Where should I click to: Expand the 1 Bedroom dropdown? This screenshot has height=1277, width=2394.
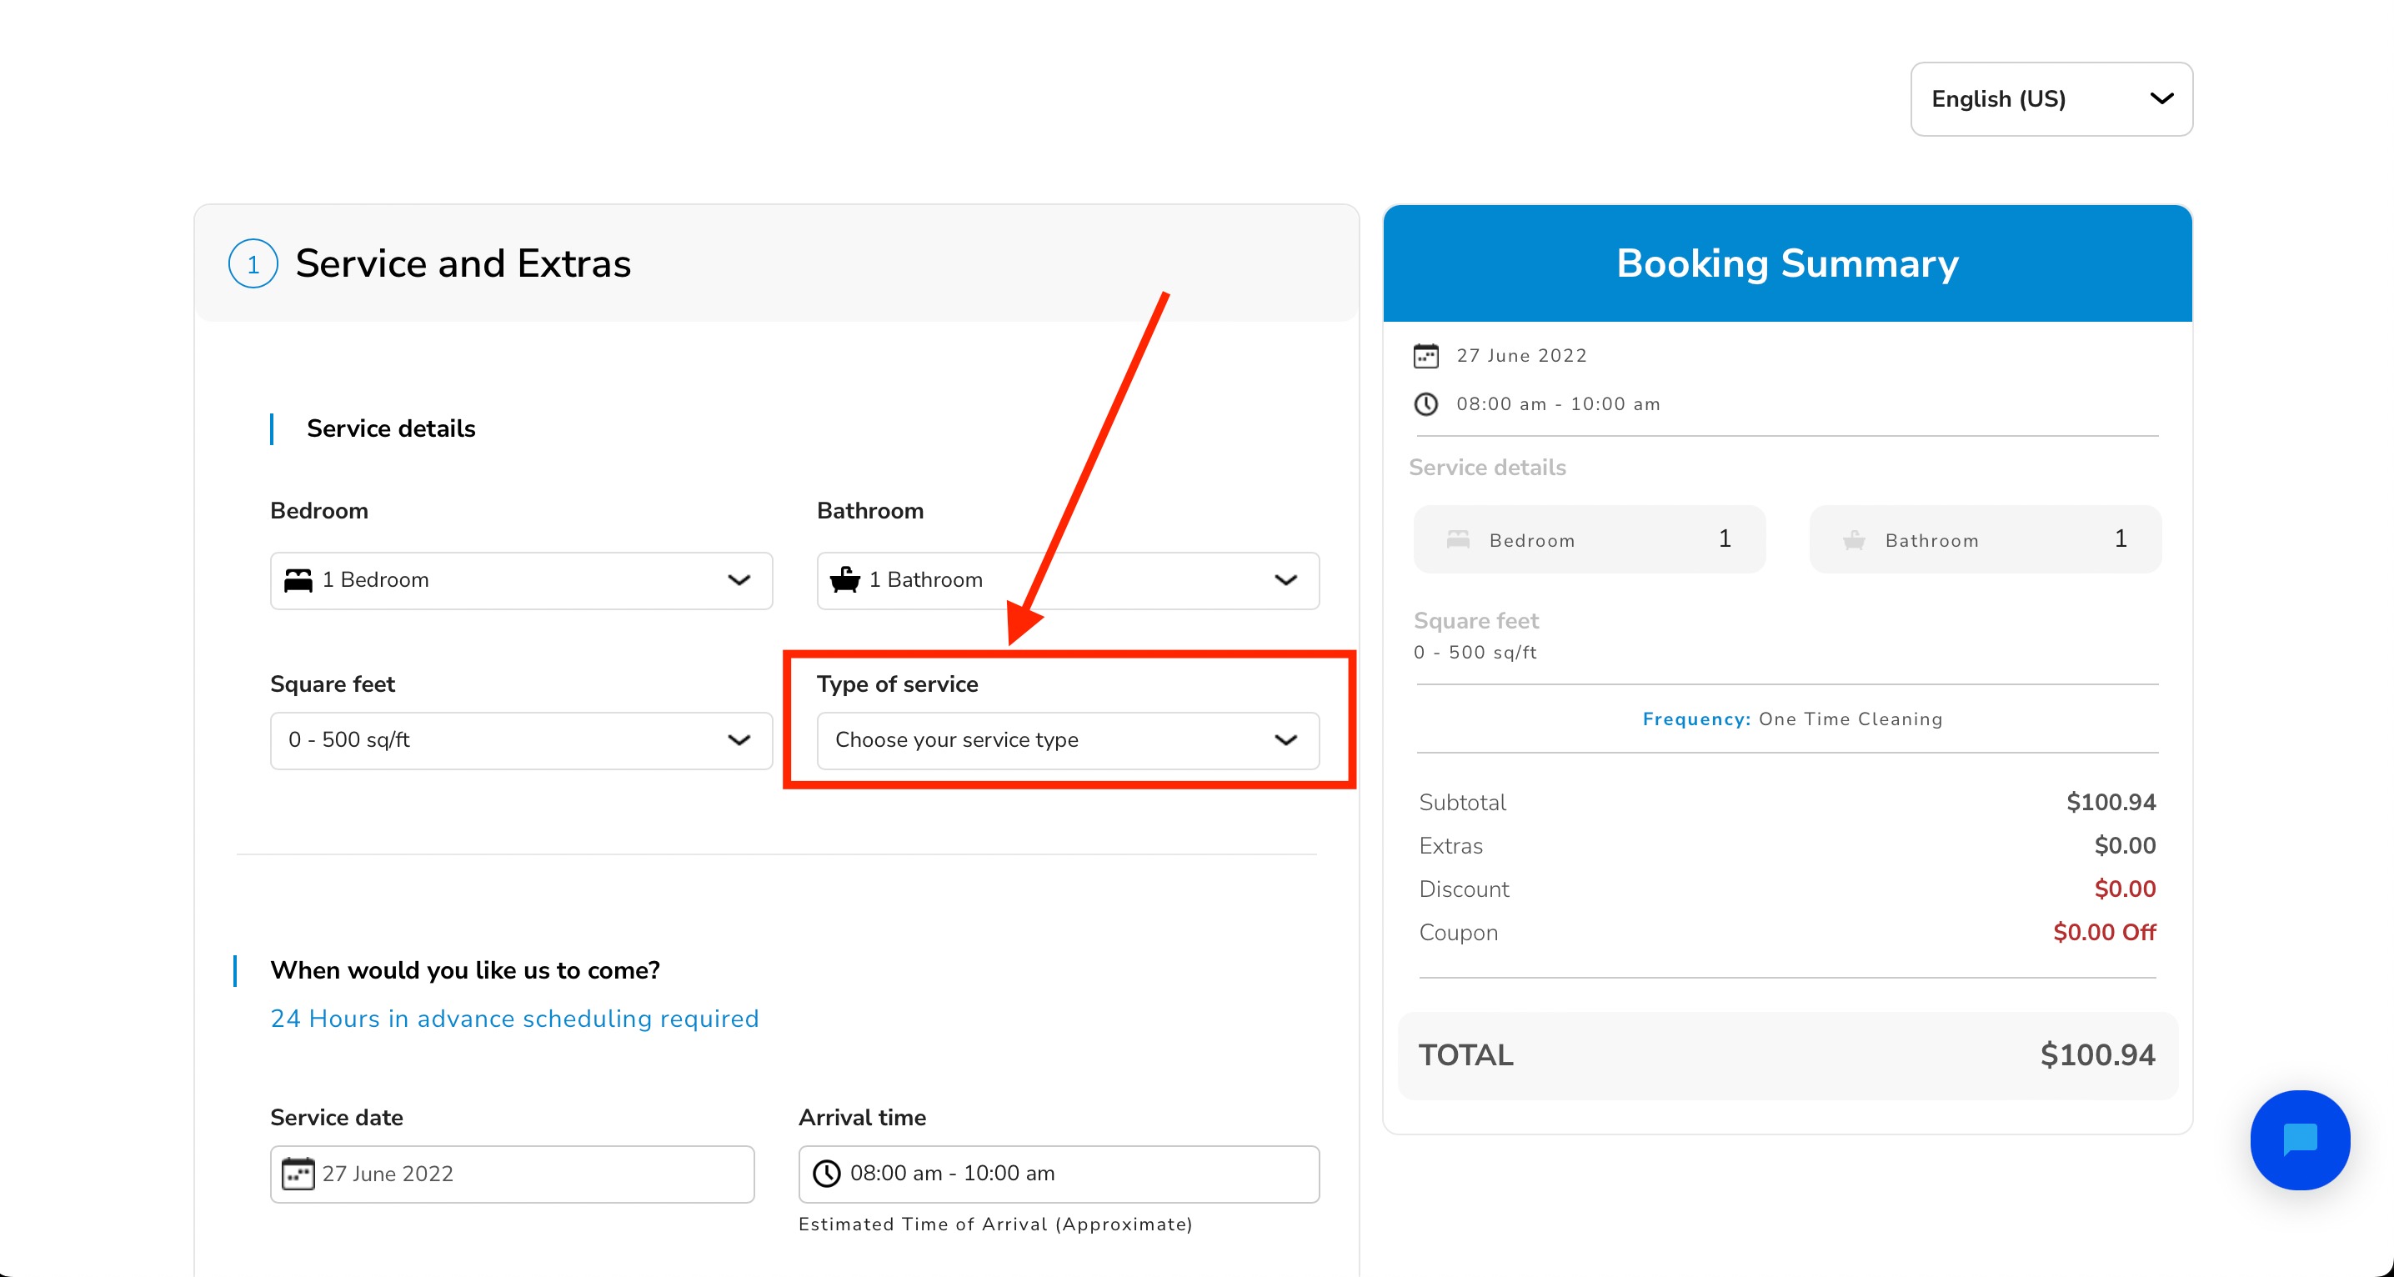click(x=521, y=581)
